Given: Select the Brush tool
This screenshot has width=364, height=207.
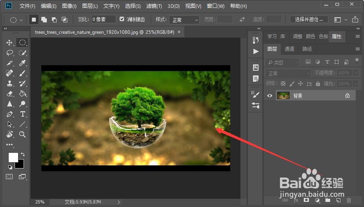Looking at the screenshot, I should (x=22, y=73).
